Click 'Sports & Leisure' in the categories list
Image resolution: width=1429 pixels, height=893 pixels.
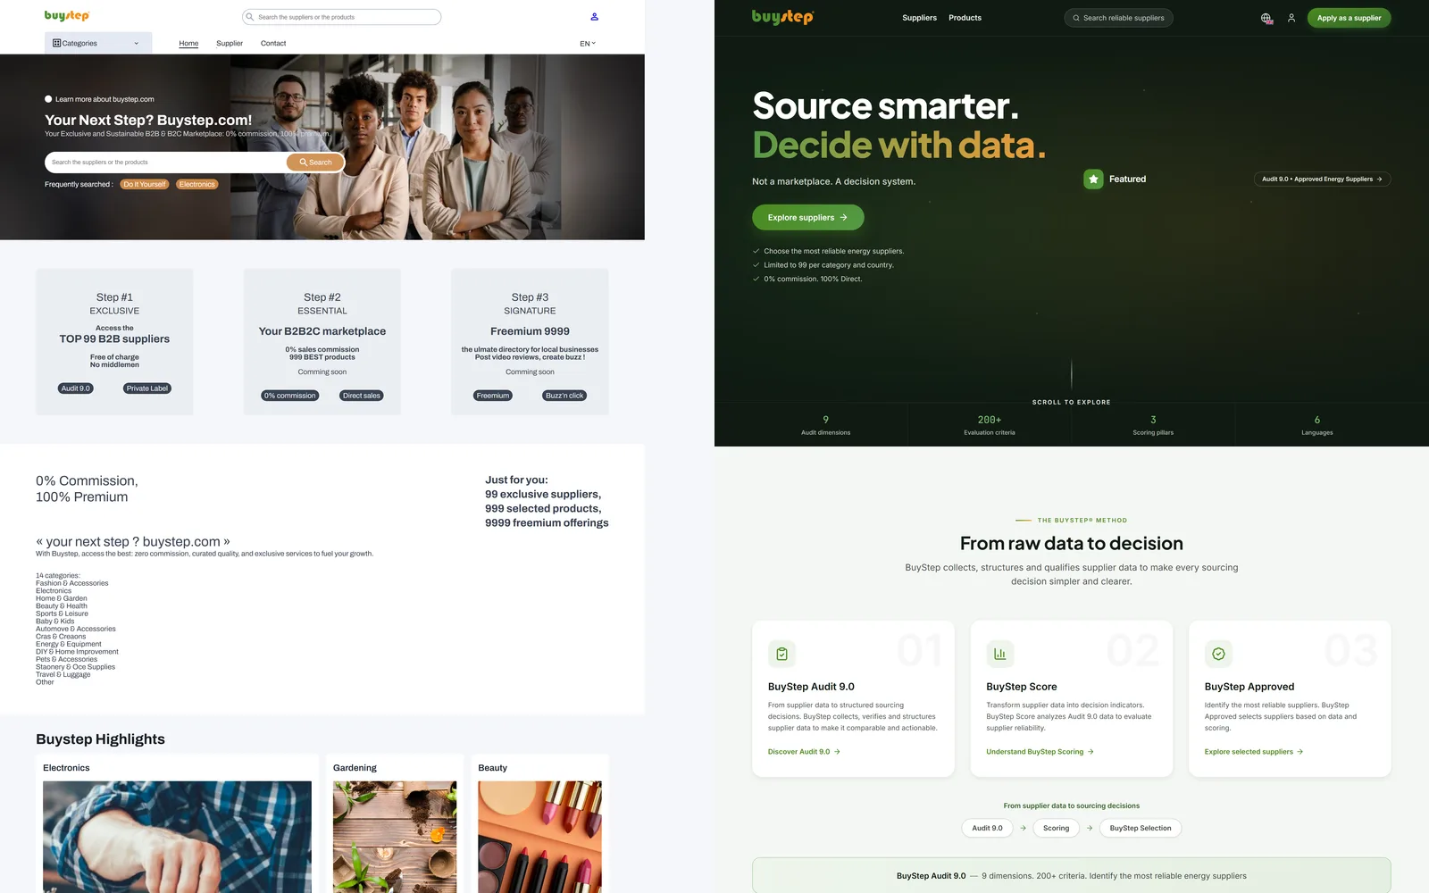(x=62, y=613)
